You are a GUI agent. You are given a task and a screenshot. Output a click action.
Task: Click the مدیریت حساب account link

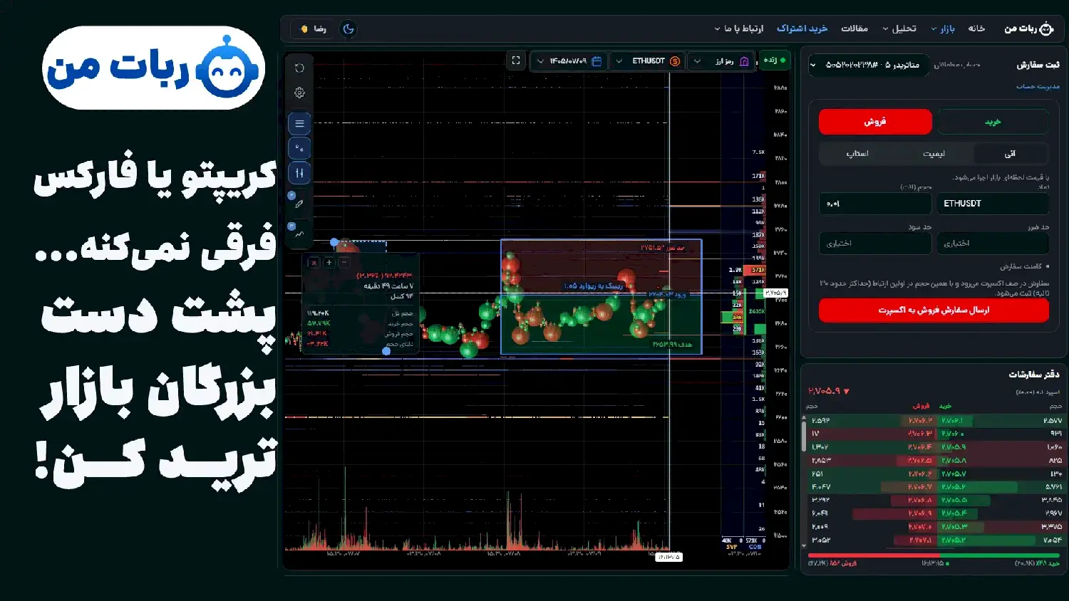(x=1038, y=86)
